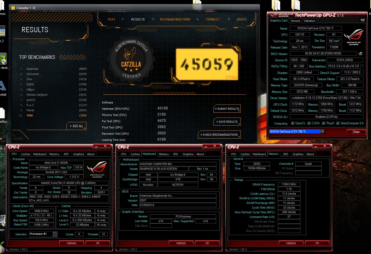371x254 pixels.
Task: Click the Hardware (GPU+CPU) score 43155
Action: (x=163, y=108)
